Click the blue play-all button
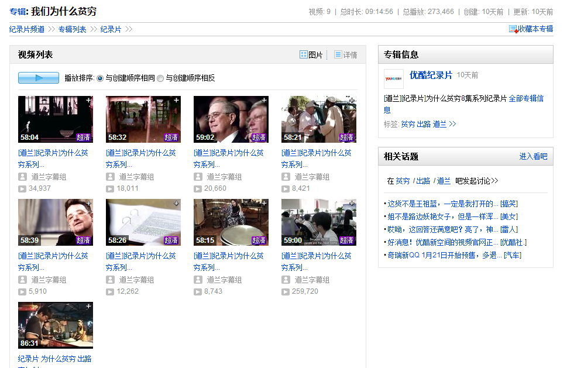567x368 pixels. (39, 78)
